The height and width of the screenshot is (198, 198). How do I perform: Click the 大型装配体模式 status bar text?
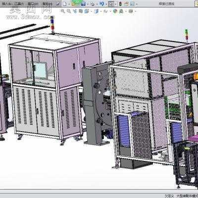187,196
